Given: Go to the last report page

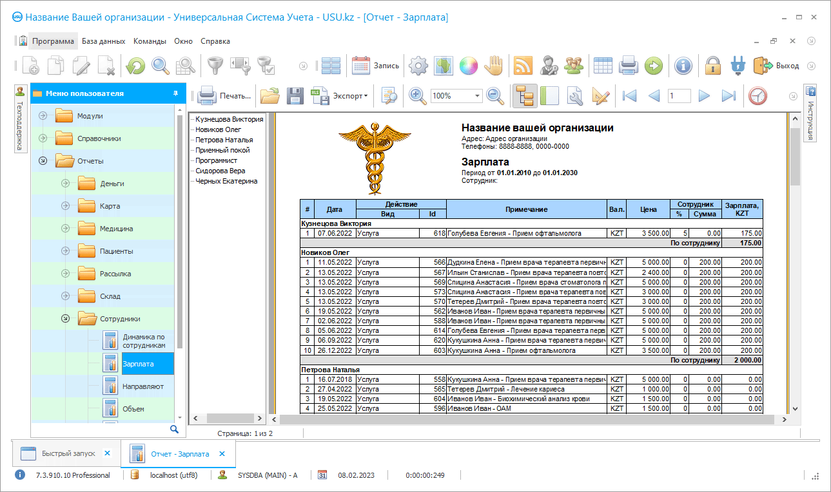Looking at the screenshot, I should (x=728, y=96).
